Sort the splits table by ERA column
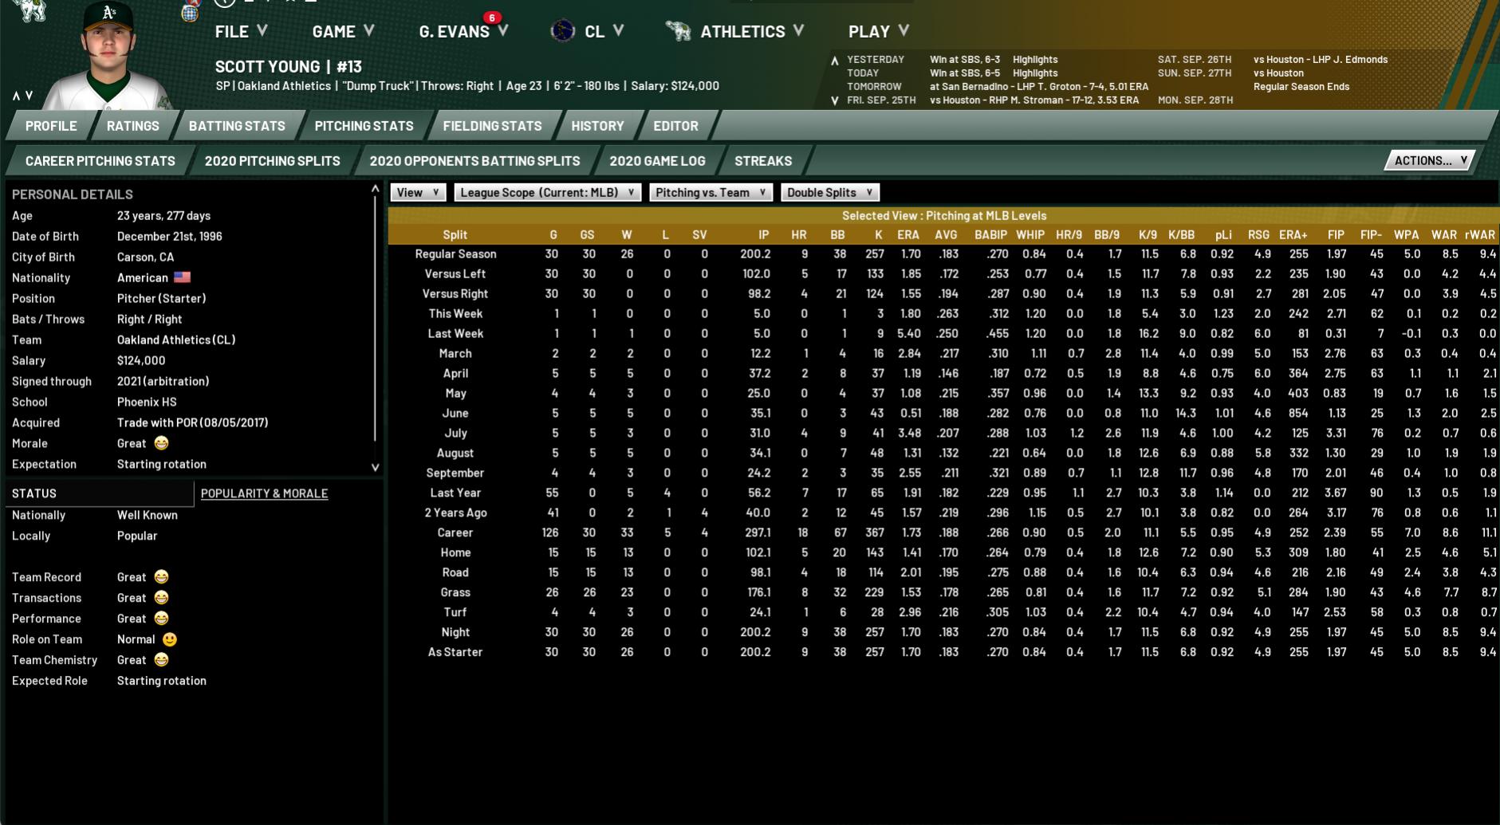Viewport: 1500px width, 825px height. pos(907,234)
